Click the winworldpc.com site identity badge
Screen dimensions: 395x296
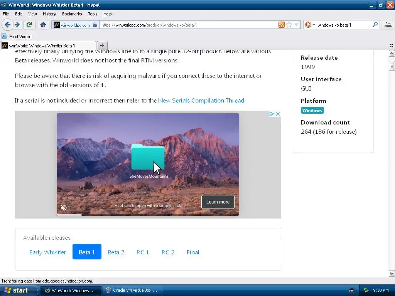(75, 25)
